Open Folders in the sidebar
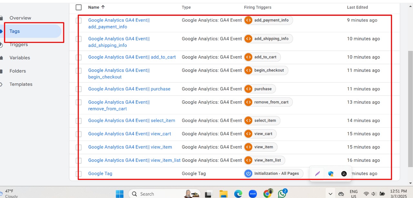This screenshot has height=198, width=413. [x=18, y=71]
